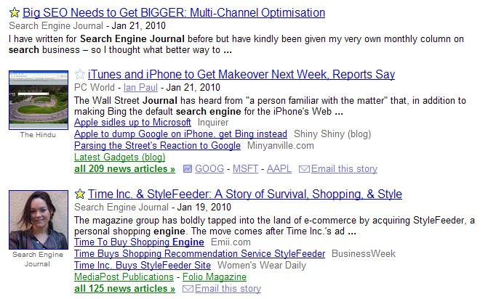Open GOOG stock quote link
The height and width of the screenshot is (299, 496).
209,168
